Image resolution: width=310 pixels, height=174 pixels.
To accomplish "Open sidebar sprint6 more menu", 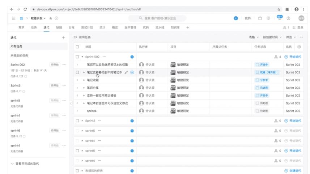I will [x=64, y=131].
